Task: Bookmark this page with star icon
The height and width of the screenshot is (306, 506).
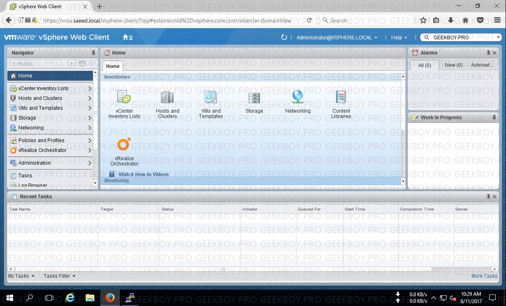Action: point(423,20)
